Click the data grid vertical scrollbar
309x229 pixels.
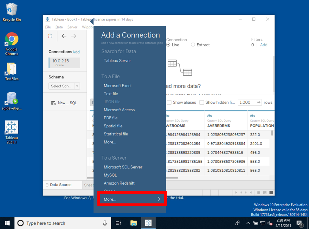(x=272, y=133)
